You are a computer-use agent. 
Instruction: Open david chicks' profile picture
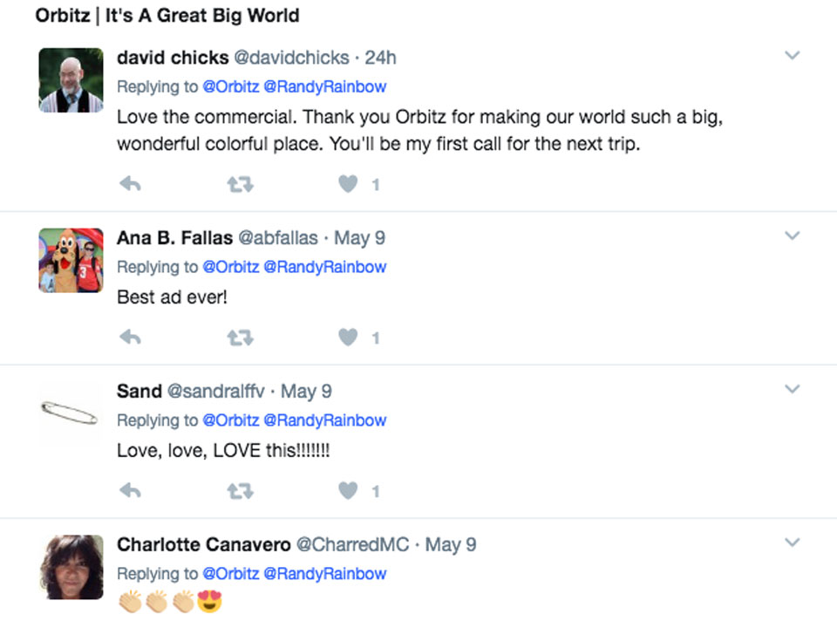coord(71,80)
